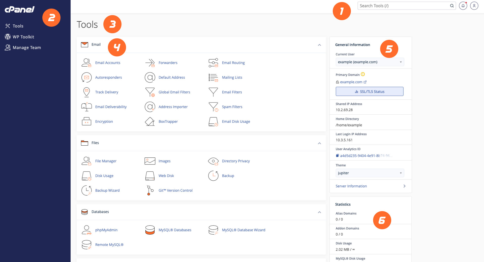Click the notifications bell icon
484x262 pixels.
[463, 6]
